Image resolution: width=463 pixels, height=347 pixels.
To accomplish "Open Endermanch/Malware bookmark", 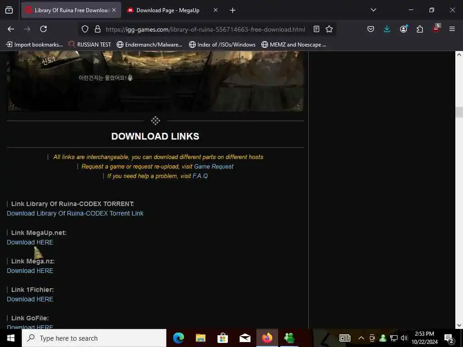I will point(149,45).
